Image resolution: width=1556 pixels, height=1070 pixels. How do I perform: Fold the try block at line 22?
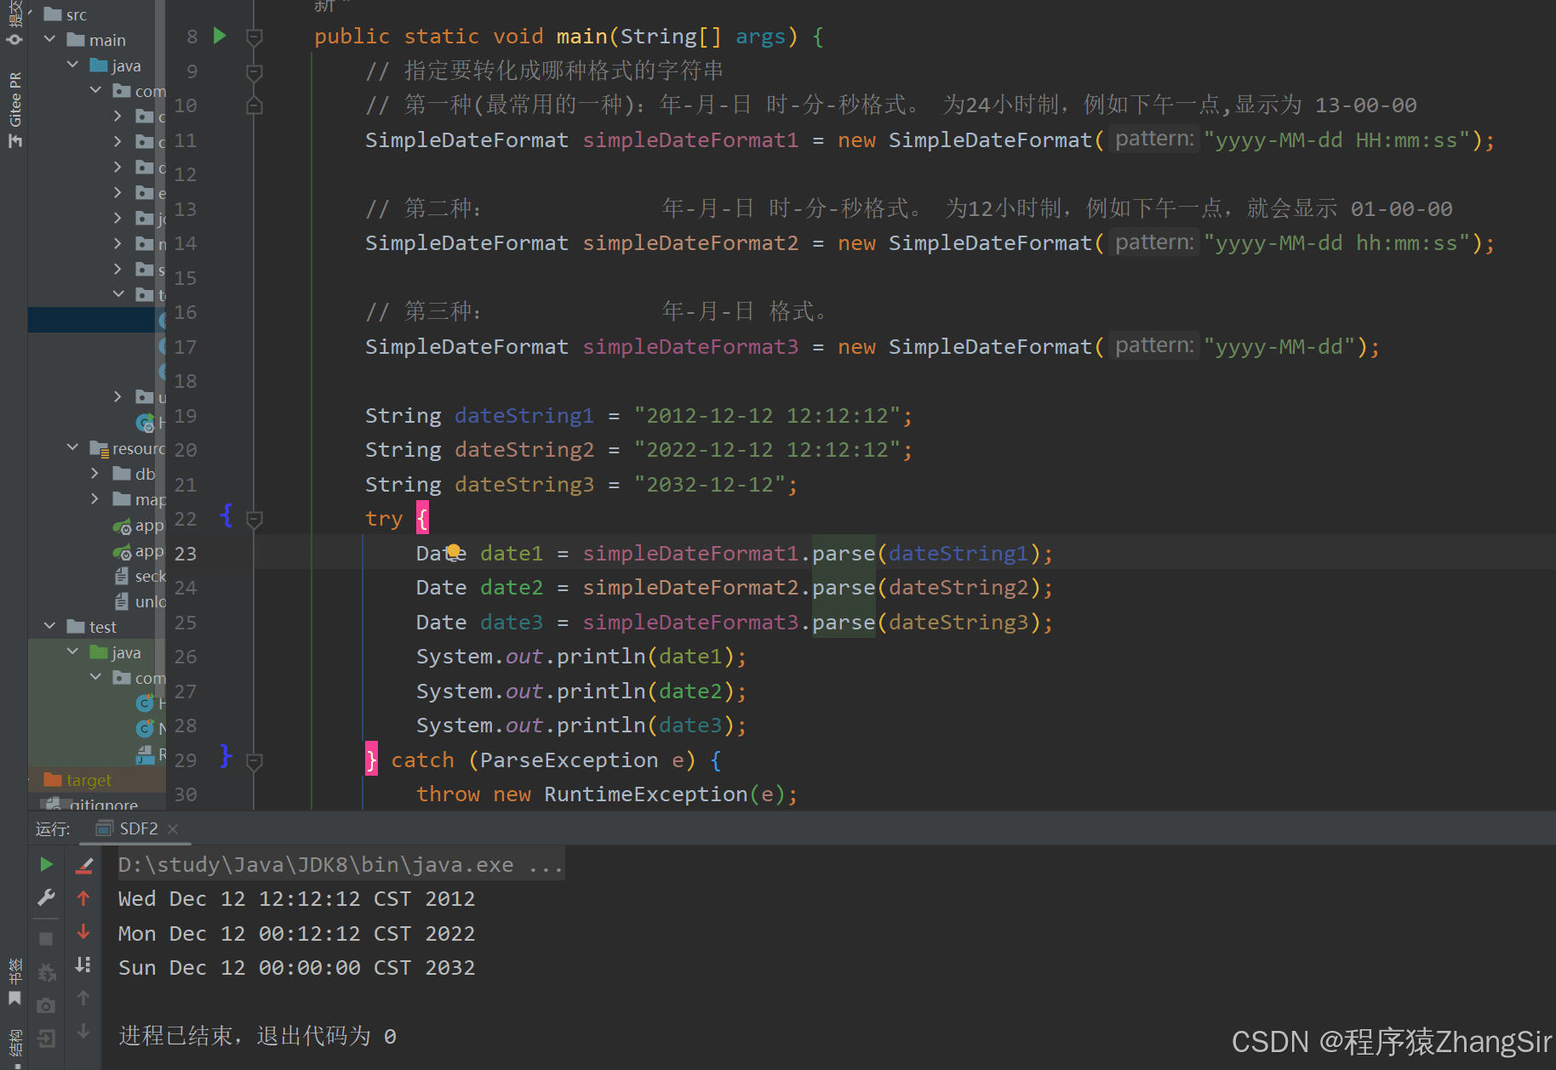pyautogui.click(x=254, y=519)
